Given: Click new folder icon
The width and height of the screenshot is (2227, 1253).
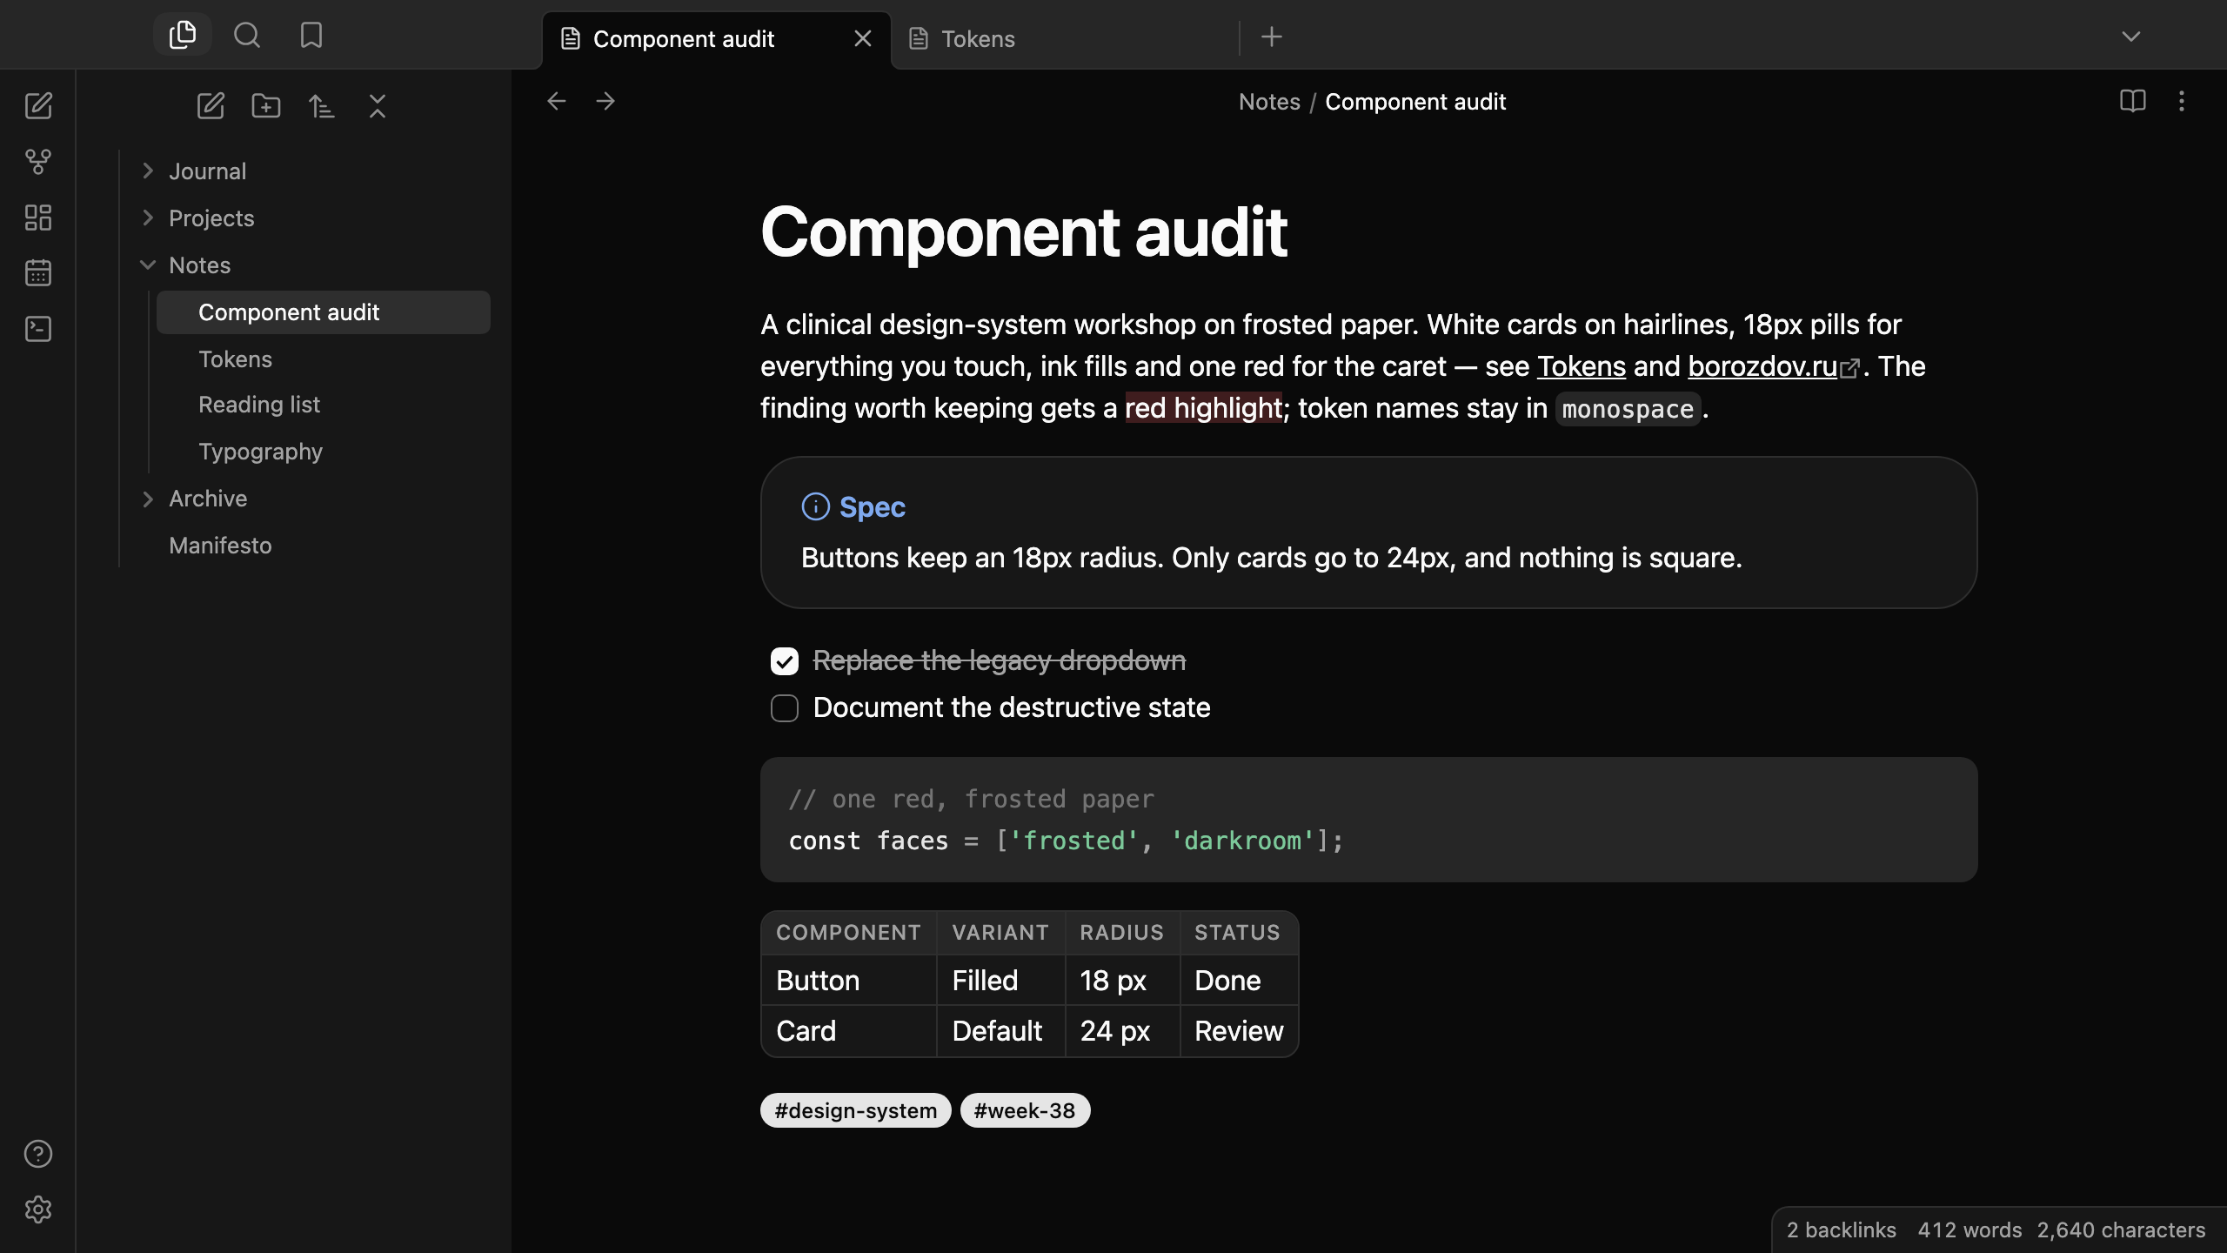Looking at the screenshot, I should click(x=266, y=106).
